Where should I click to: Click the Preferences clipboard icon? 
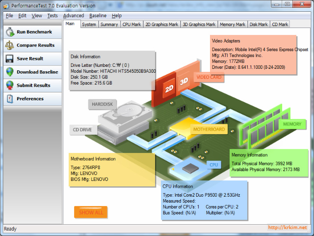10,99
